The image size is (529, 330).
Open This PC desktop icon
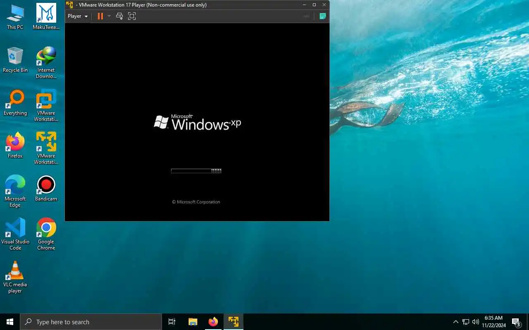click(15, 17)
